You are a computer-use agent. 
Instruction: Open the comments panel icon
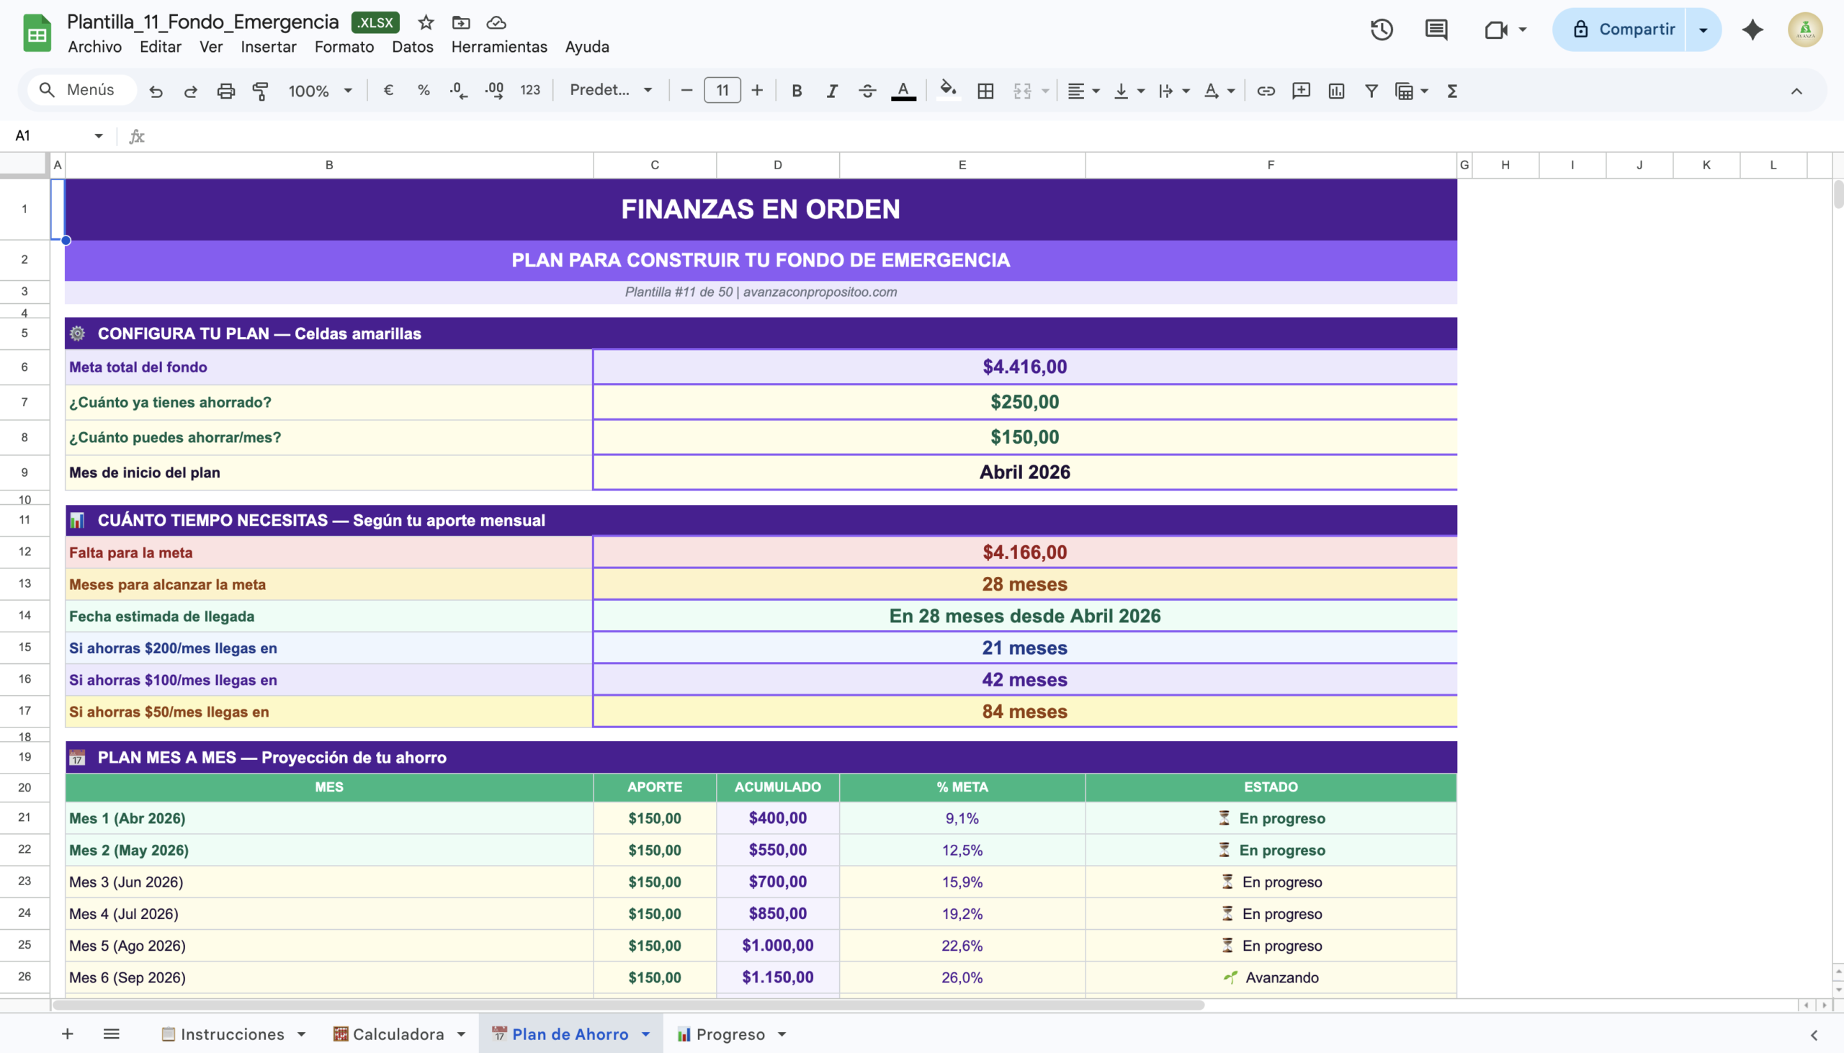(x=1436, y=30)
